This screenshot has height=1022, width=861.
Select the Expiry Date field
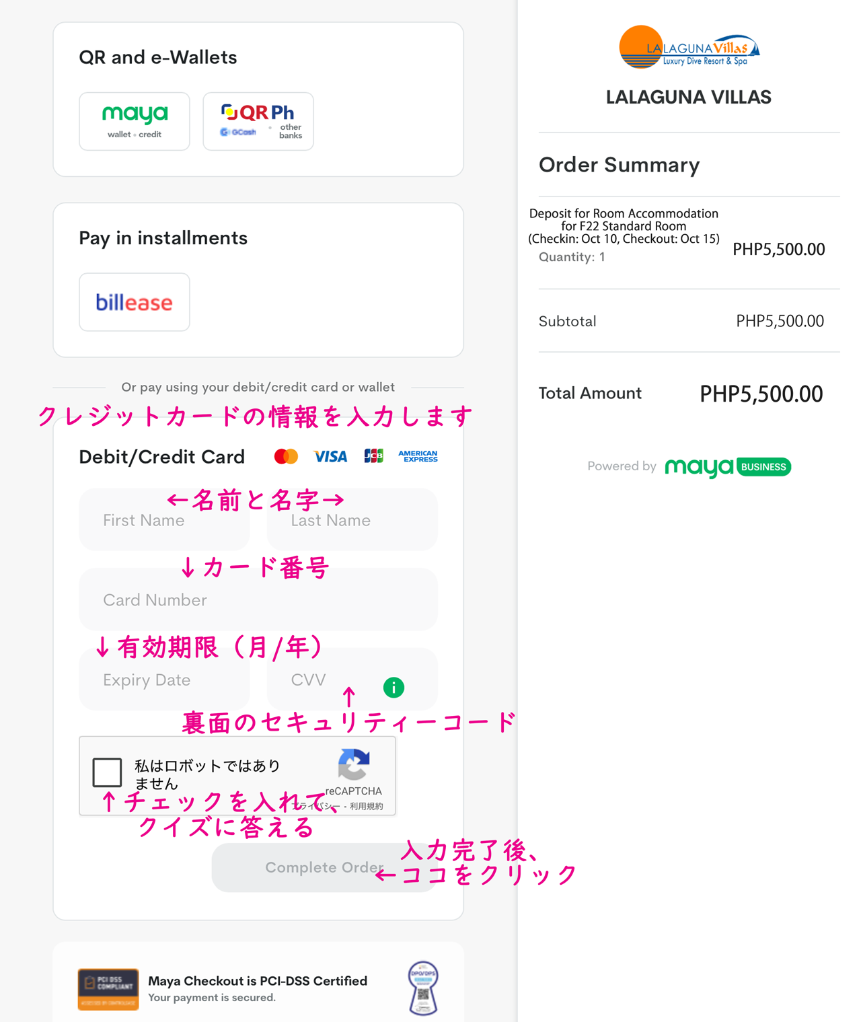tap(164, 680)
